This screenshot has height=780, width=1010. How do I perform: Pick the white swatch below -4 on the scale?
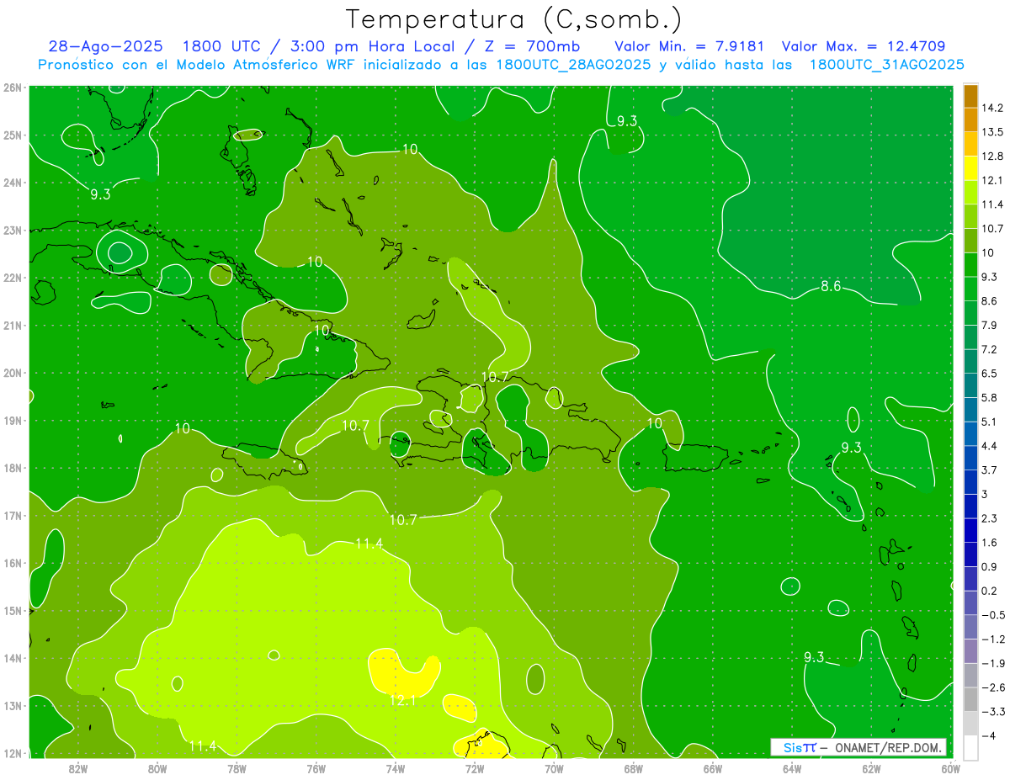(x=970, y=747)
